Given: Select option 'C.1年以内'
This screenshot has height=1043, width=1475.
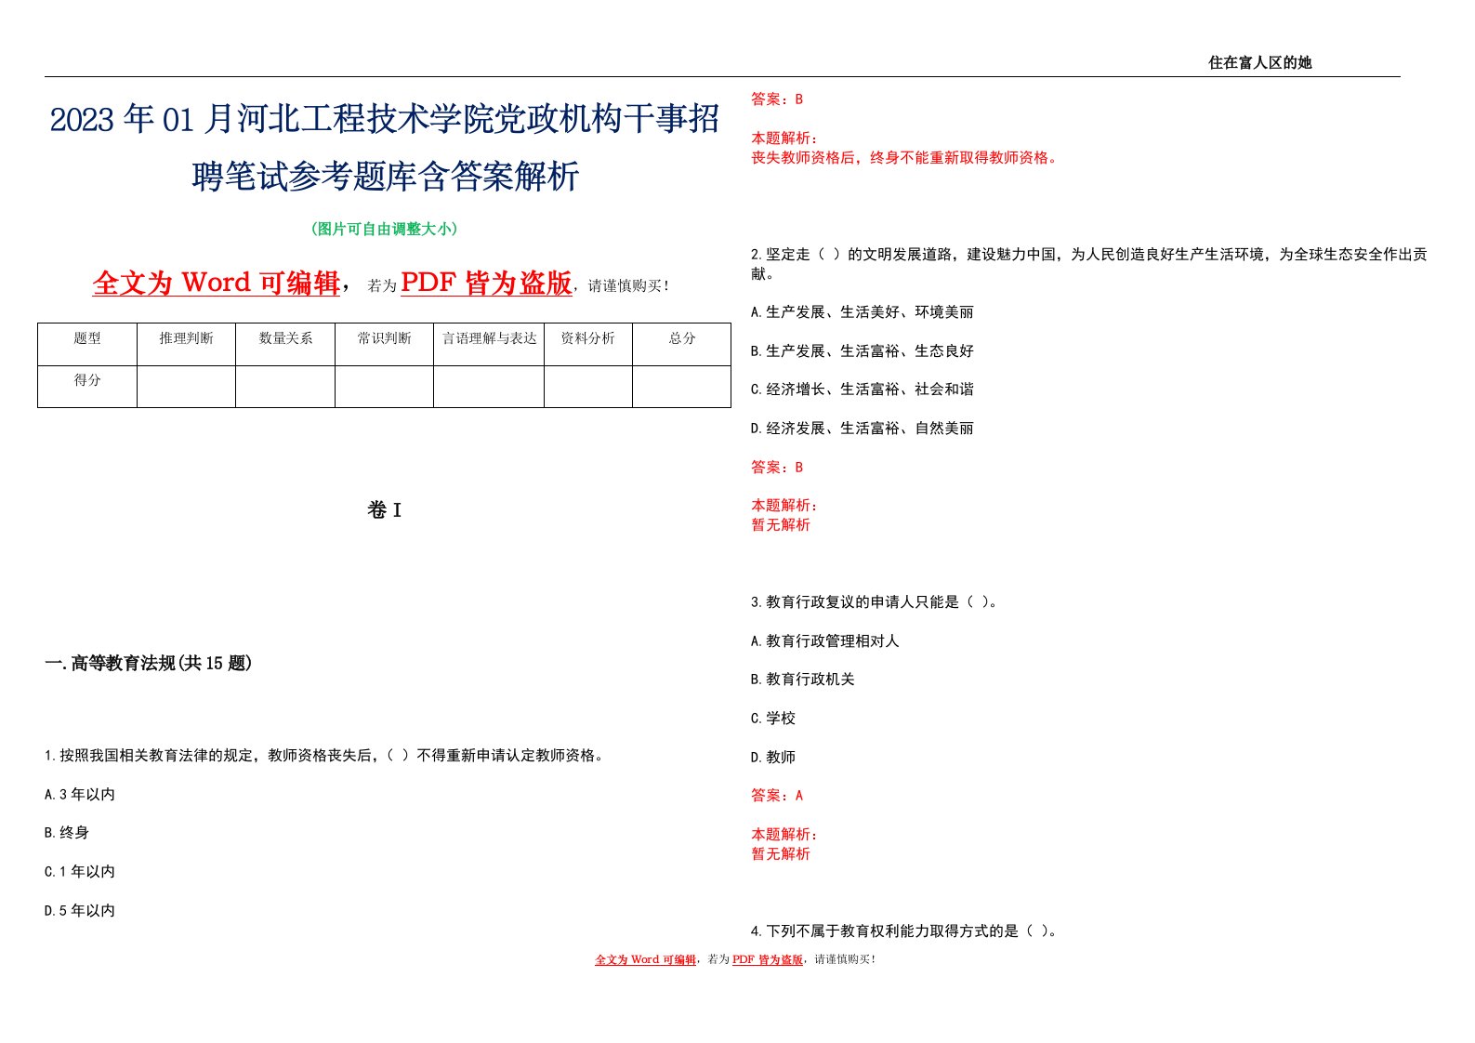Looking at the screenshot, I should (x=80, y=872).
